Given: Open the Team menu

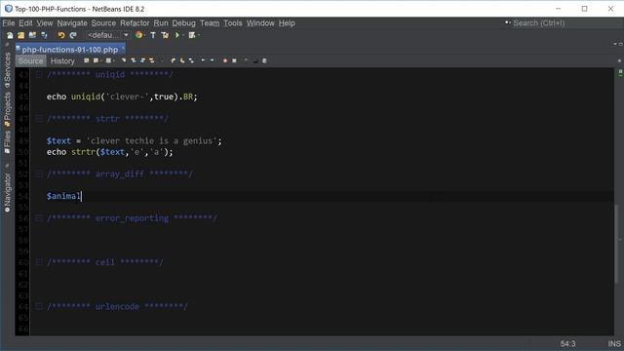Looking at the screenshot, I should click(210, 23).
